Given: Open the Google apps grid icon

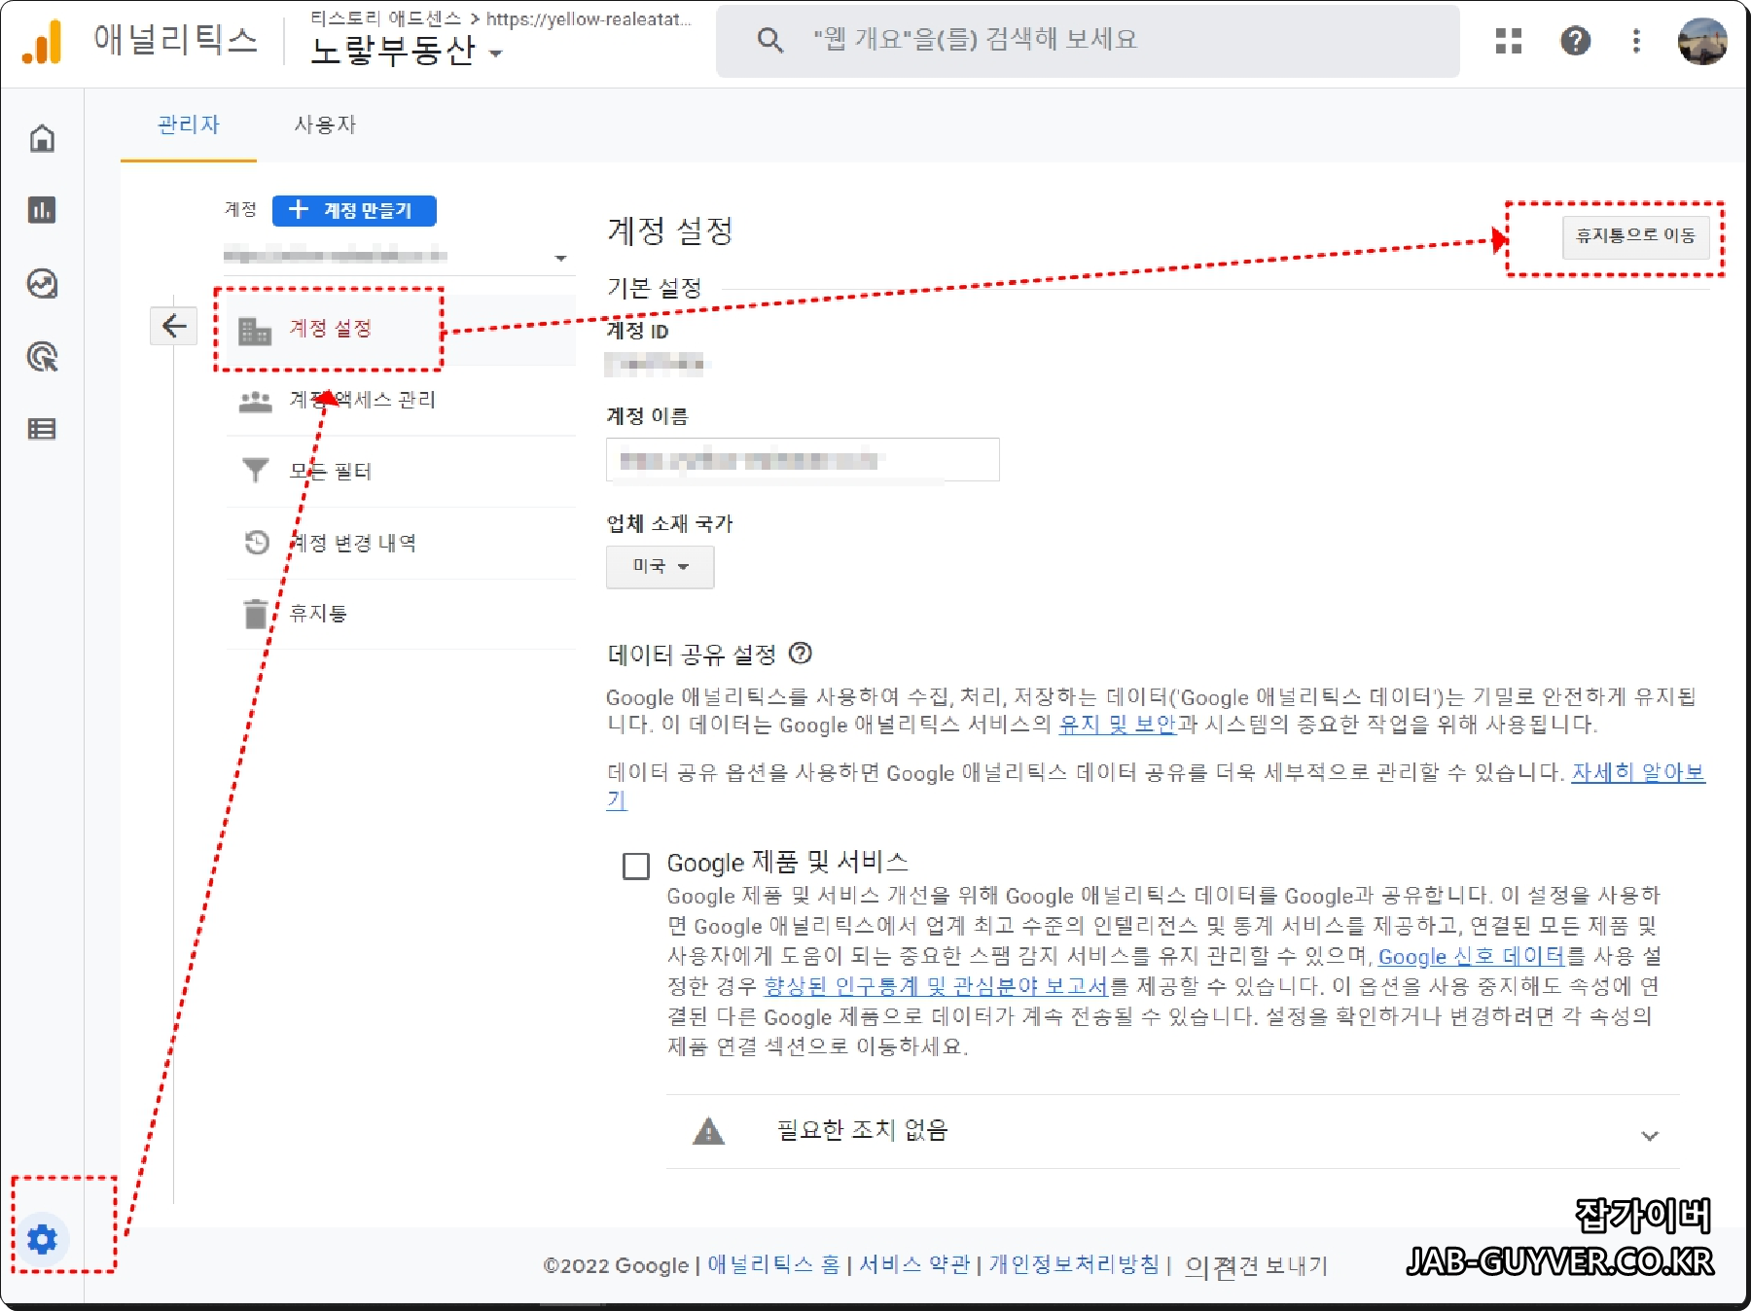Looking at the screenshot, I should (1508, 41).
